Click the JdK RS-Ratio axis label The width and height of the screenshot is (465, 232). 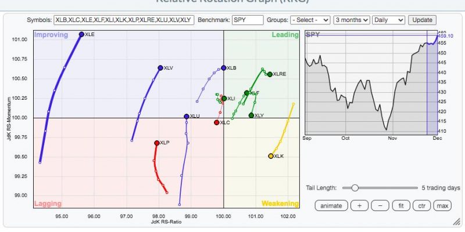[166, 222]
